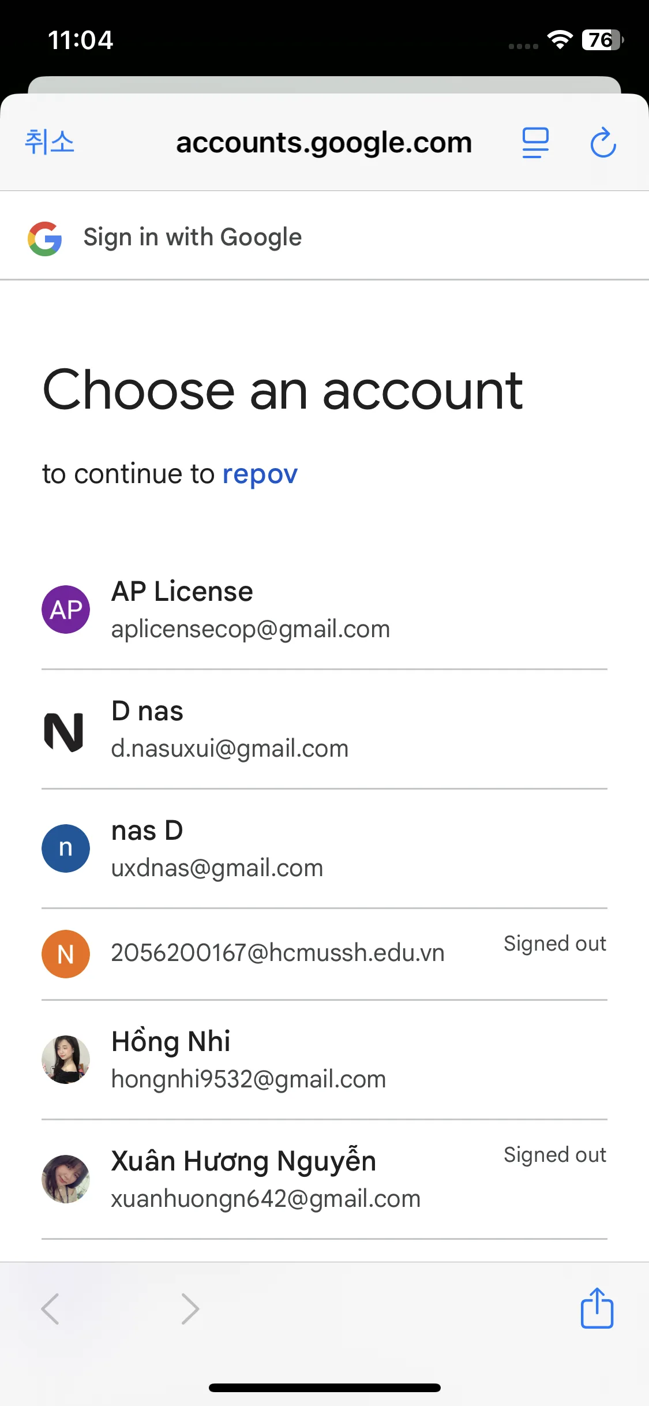Open the repov app link
The height and width of the screenshot is (1406, 649).
(x=260, y=474)
